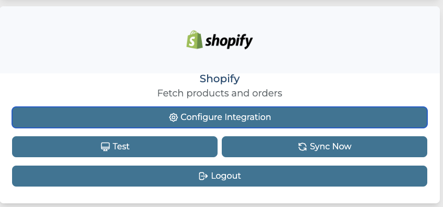This screenshot has width=443, height=207.
Task: Click the Shopify logo image in the card header
Action: click(220, 40)
